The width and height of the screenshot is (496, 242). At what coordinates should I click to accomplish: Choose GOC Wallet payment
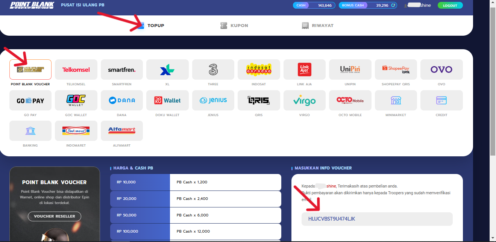(x=76, y=100)
